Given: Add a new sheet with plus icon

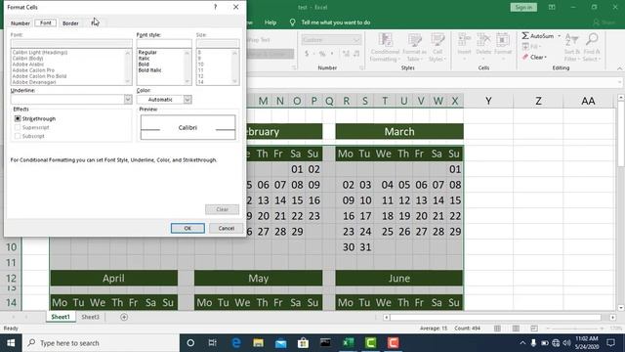Looking at the screenshot, I should 124,317.
